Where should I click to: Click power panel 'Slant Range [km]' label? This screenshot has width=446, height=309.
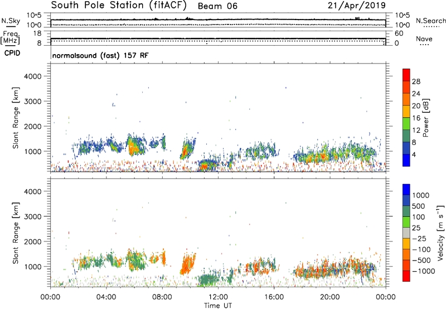(x=16, y=118)
